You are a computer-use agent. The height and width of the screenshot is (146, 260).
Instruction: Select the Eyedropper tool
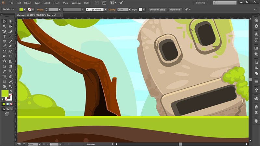coord(4,71)
